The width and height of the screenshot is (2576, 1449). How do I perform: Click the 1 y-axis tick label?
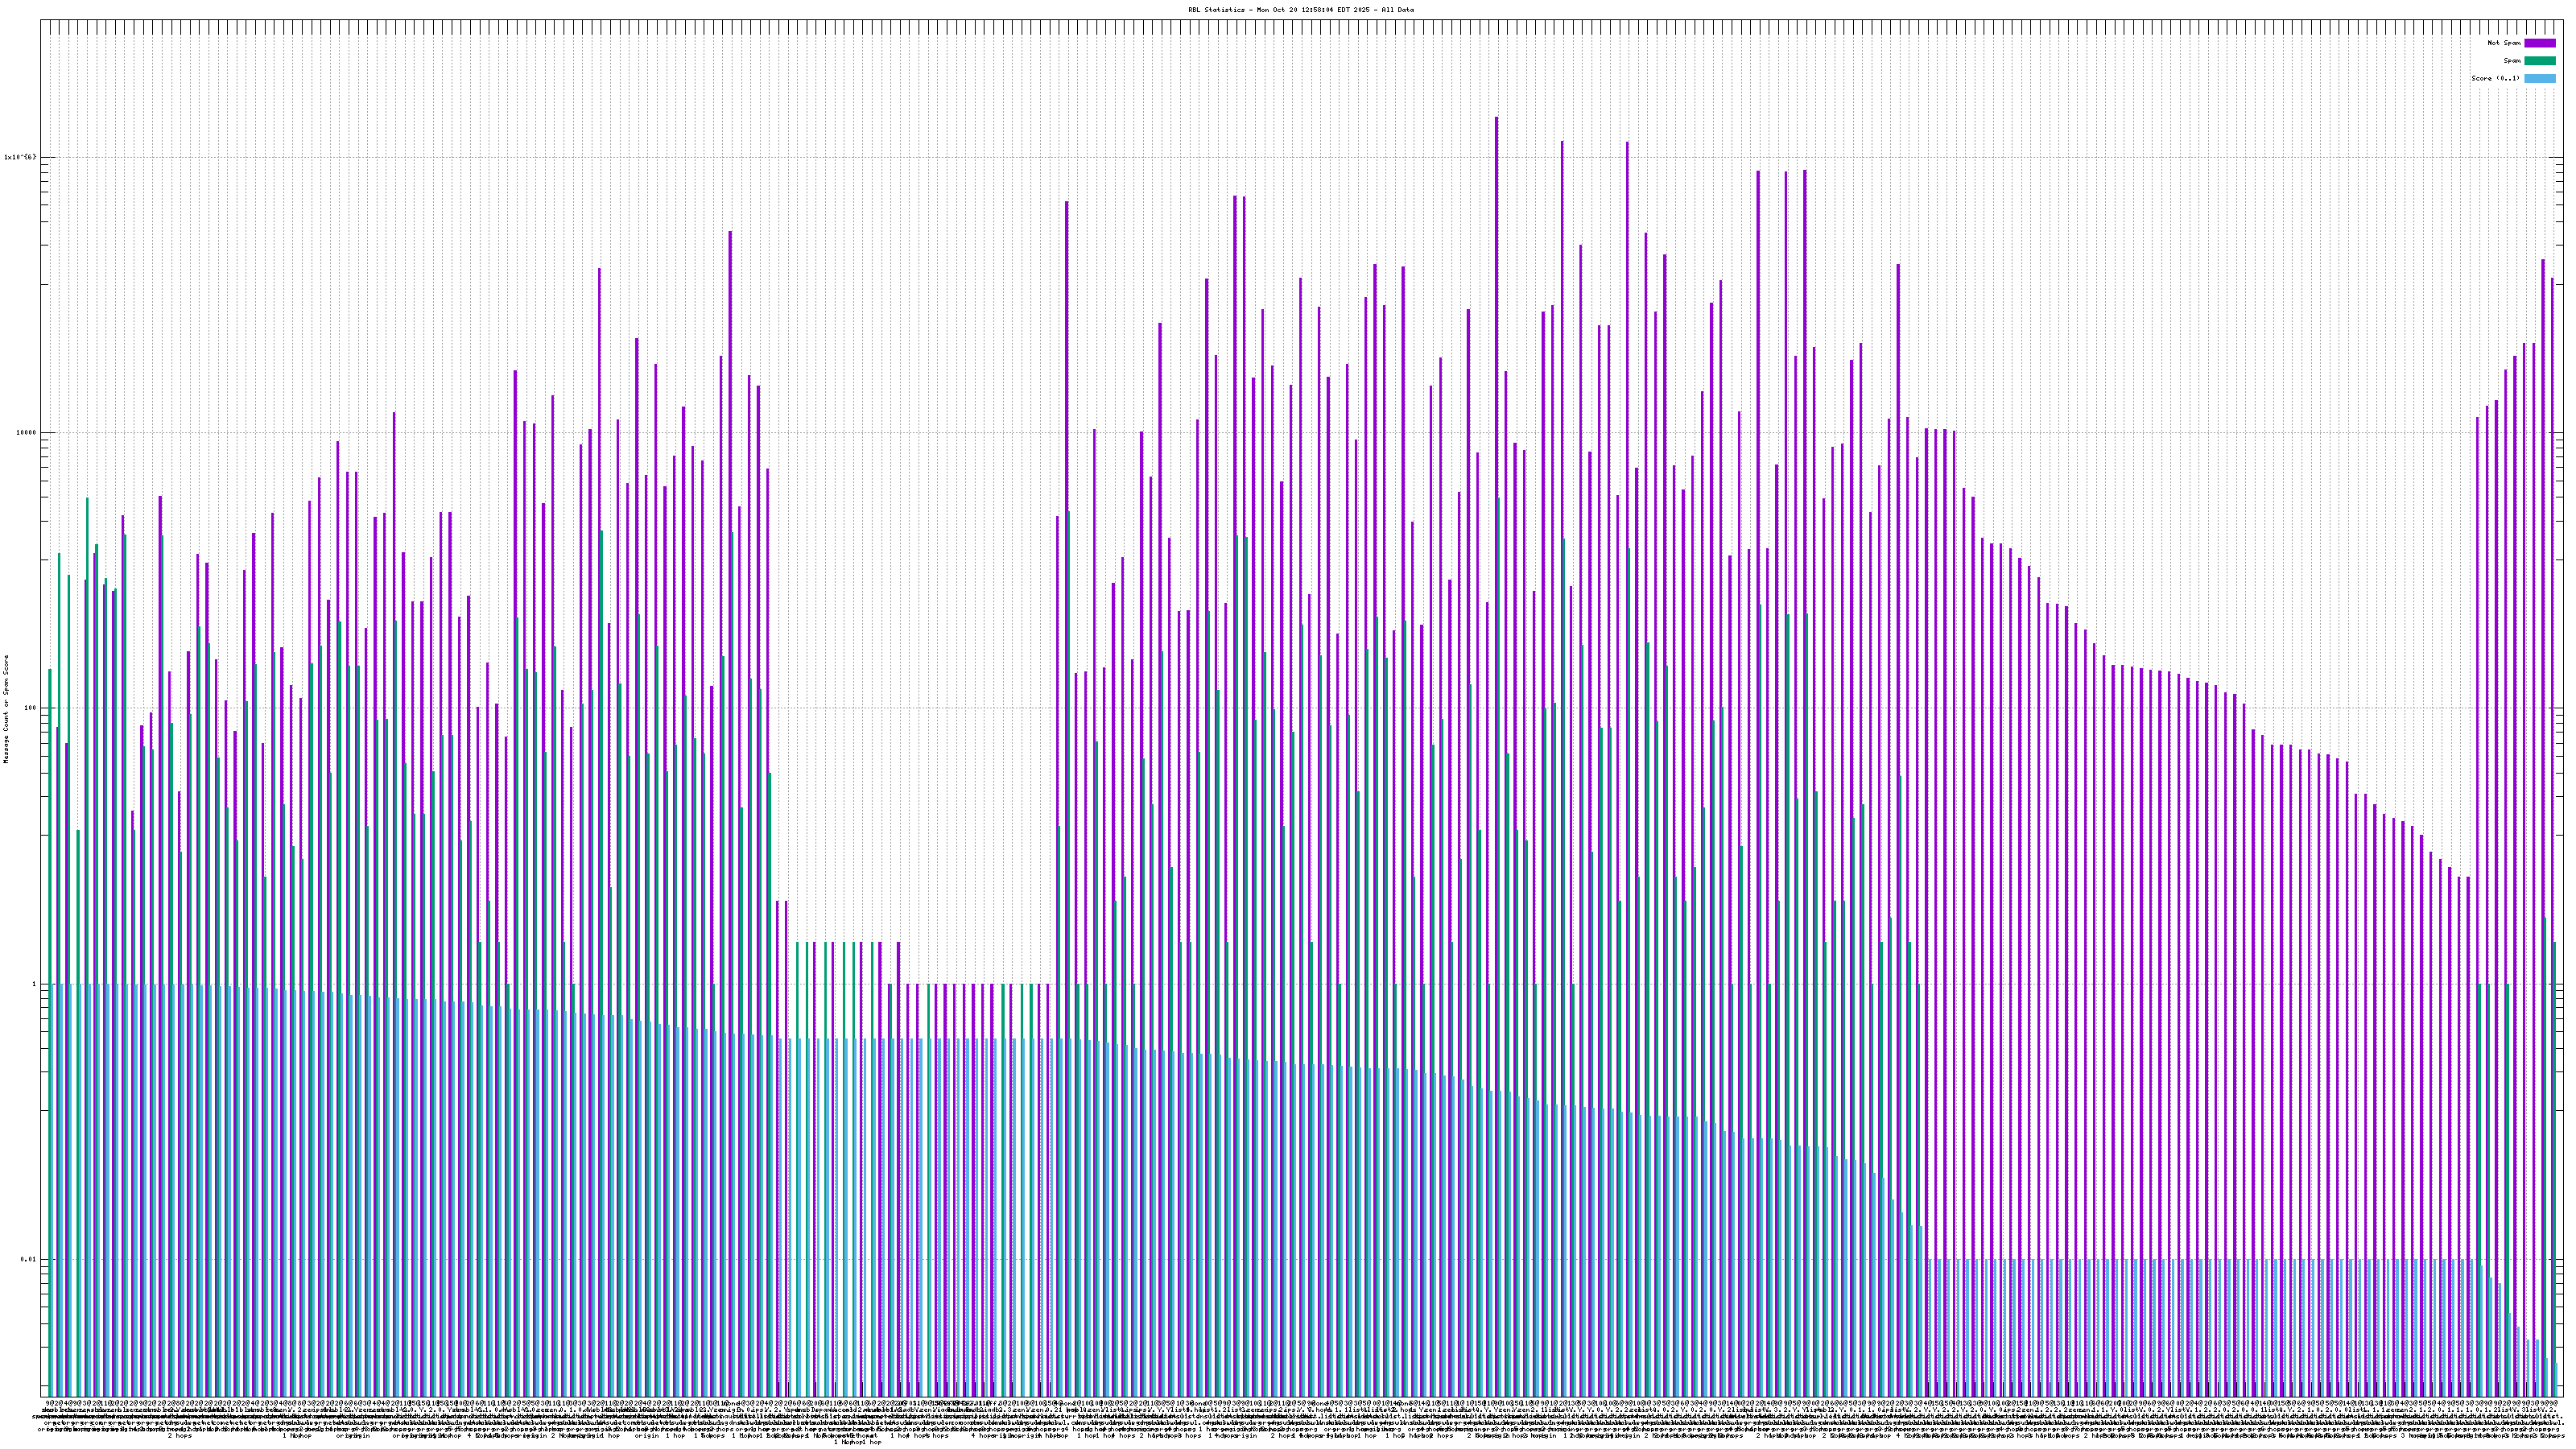click(x=33, y=984)
